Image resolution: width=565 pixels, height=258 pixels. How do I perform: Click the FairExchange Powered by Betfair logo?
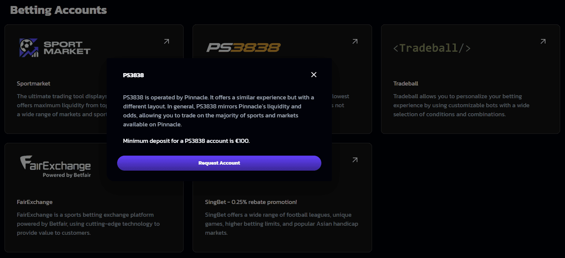[56, 165]
